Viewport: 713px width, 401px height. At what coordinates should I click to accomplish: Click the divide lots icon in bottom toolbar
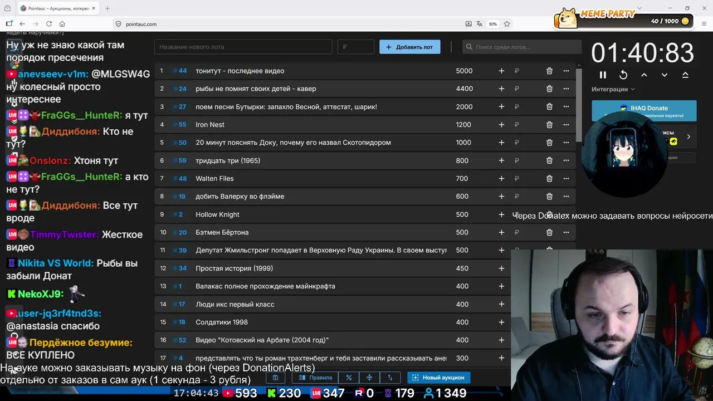click(x=369, y=378)
